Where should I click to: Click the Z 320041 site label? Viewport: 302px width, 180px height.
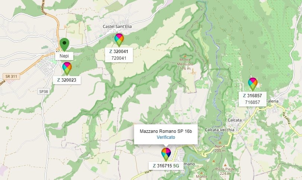click(x=119, y=52)
